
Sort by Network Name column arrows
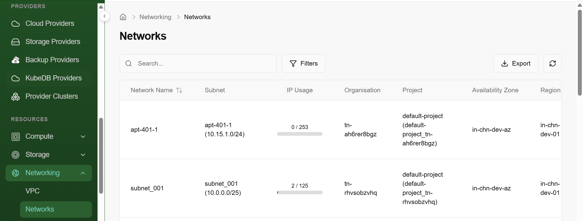179,90
